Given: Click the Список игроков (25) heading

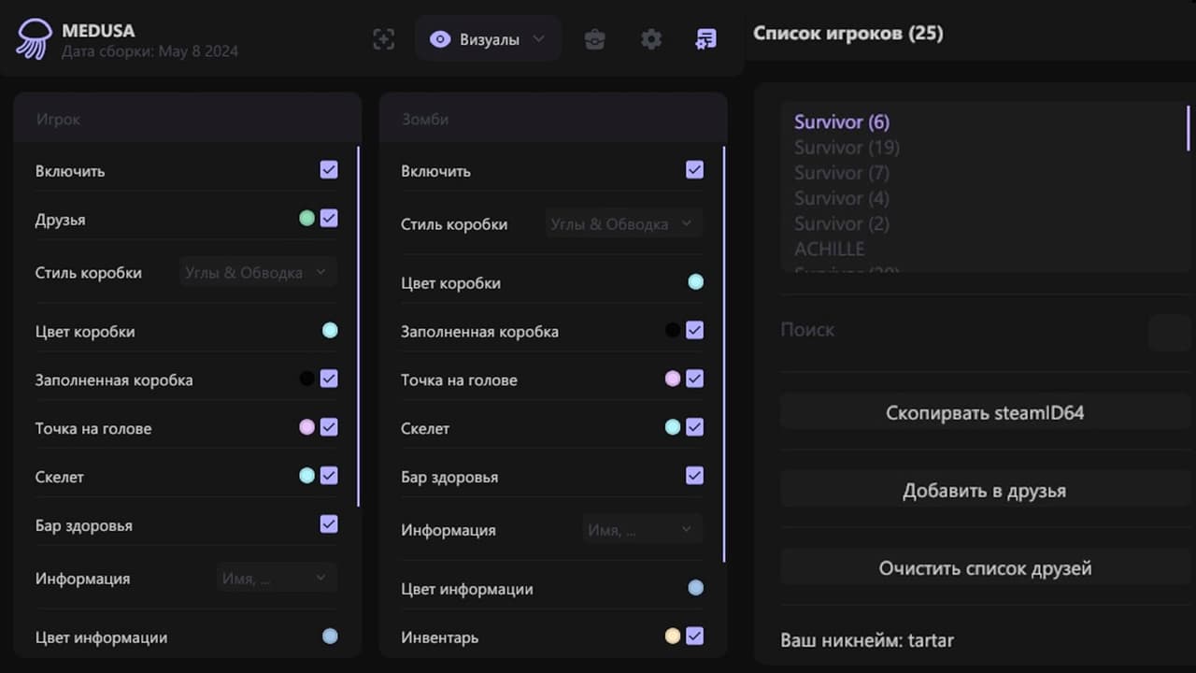Looking at the screenshot, I should [x=848, y=34].
